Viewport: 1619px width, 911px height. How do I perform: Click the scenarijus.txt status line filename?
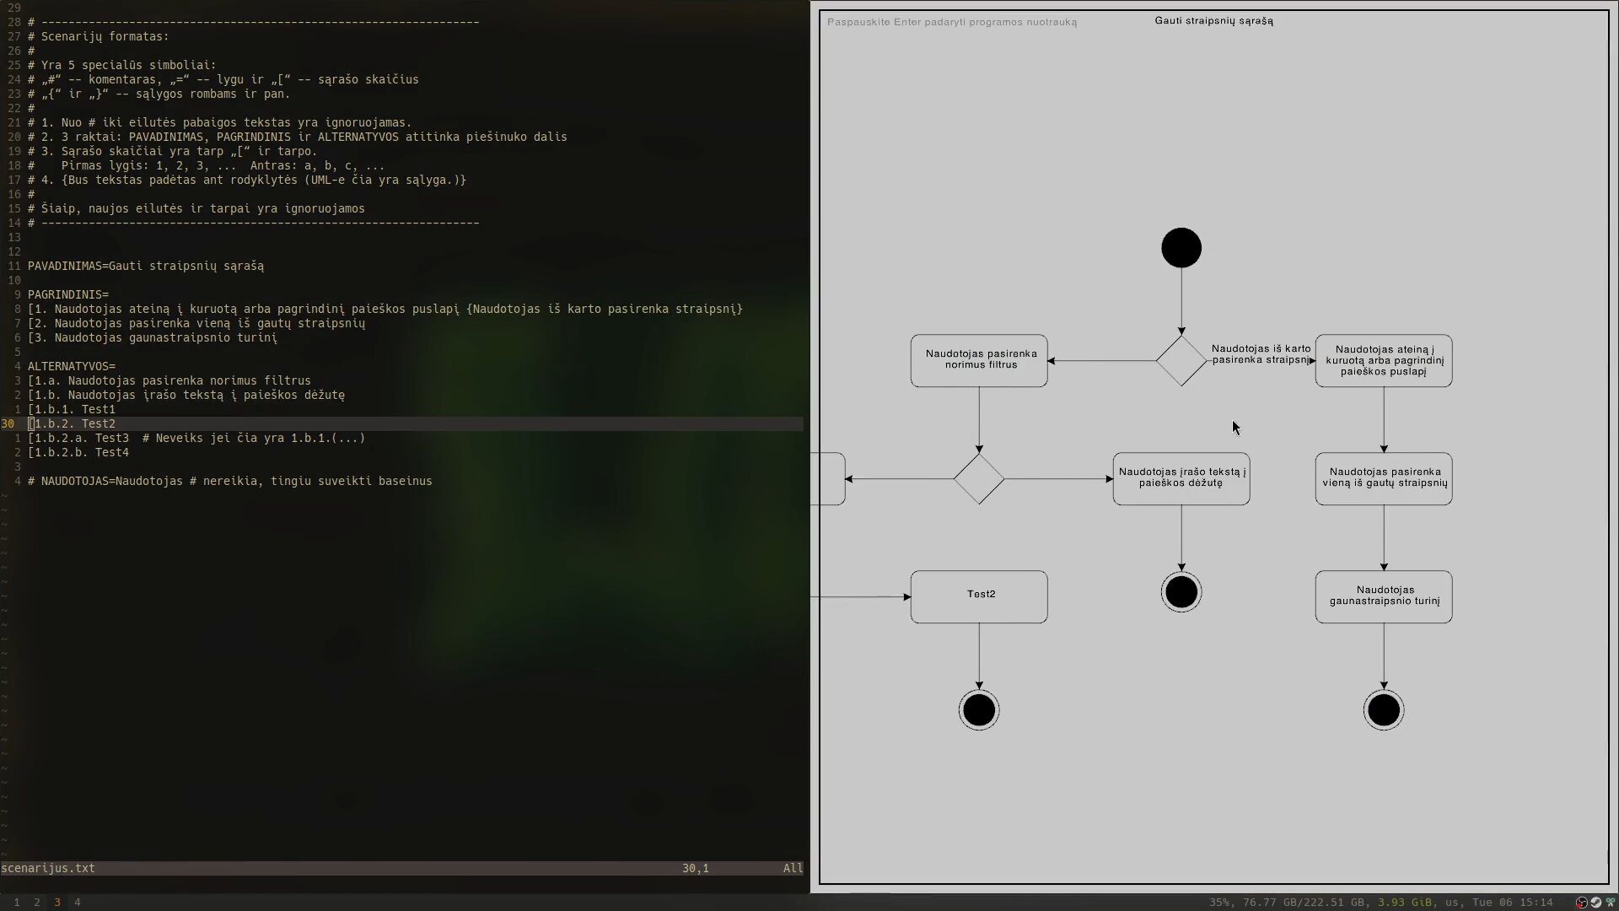48,869
